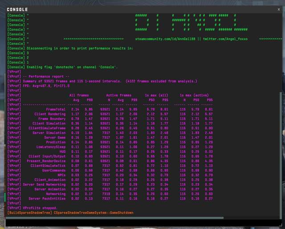Click the 'VProfLite stopped.' log line

39,208
